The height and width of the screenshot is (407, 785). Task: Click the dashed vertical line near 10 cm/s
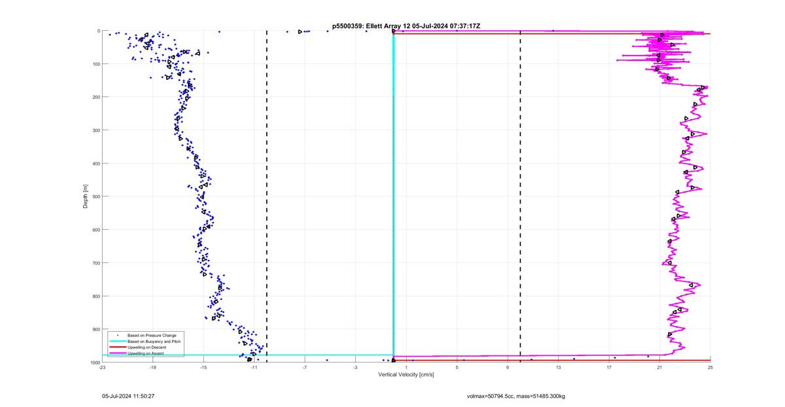click(520, 196)
